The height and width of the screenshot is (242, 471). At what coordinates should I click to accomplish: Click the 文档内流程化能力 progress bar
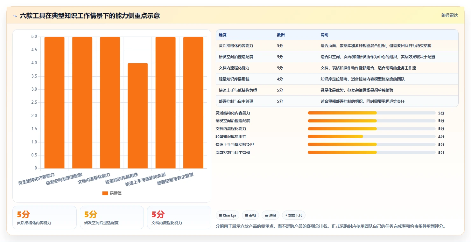tap(371, 129)
